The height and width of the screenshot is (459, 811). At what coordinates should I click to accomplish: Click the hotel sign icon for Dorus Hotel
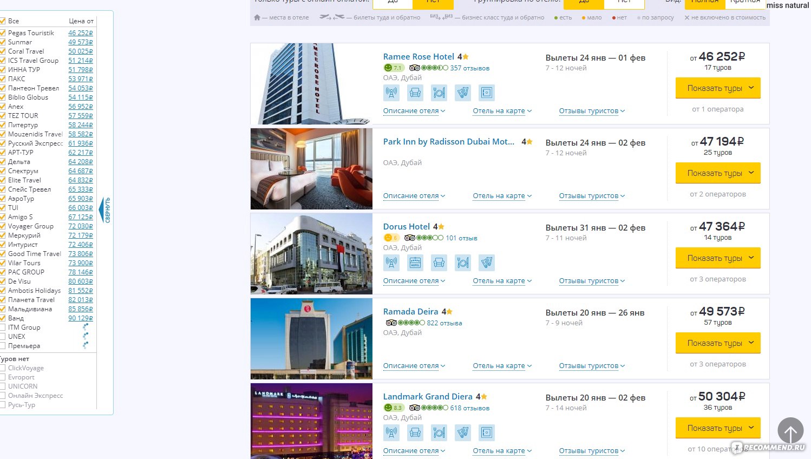click(415, 263)
